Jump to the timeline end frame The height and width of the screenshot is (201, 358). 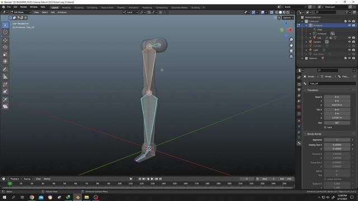point(161,179)
